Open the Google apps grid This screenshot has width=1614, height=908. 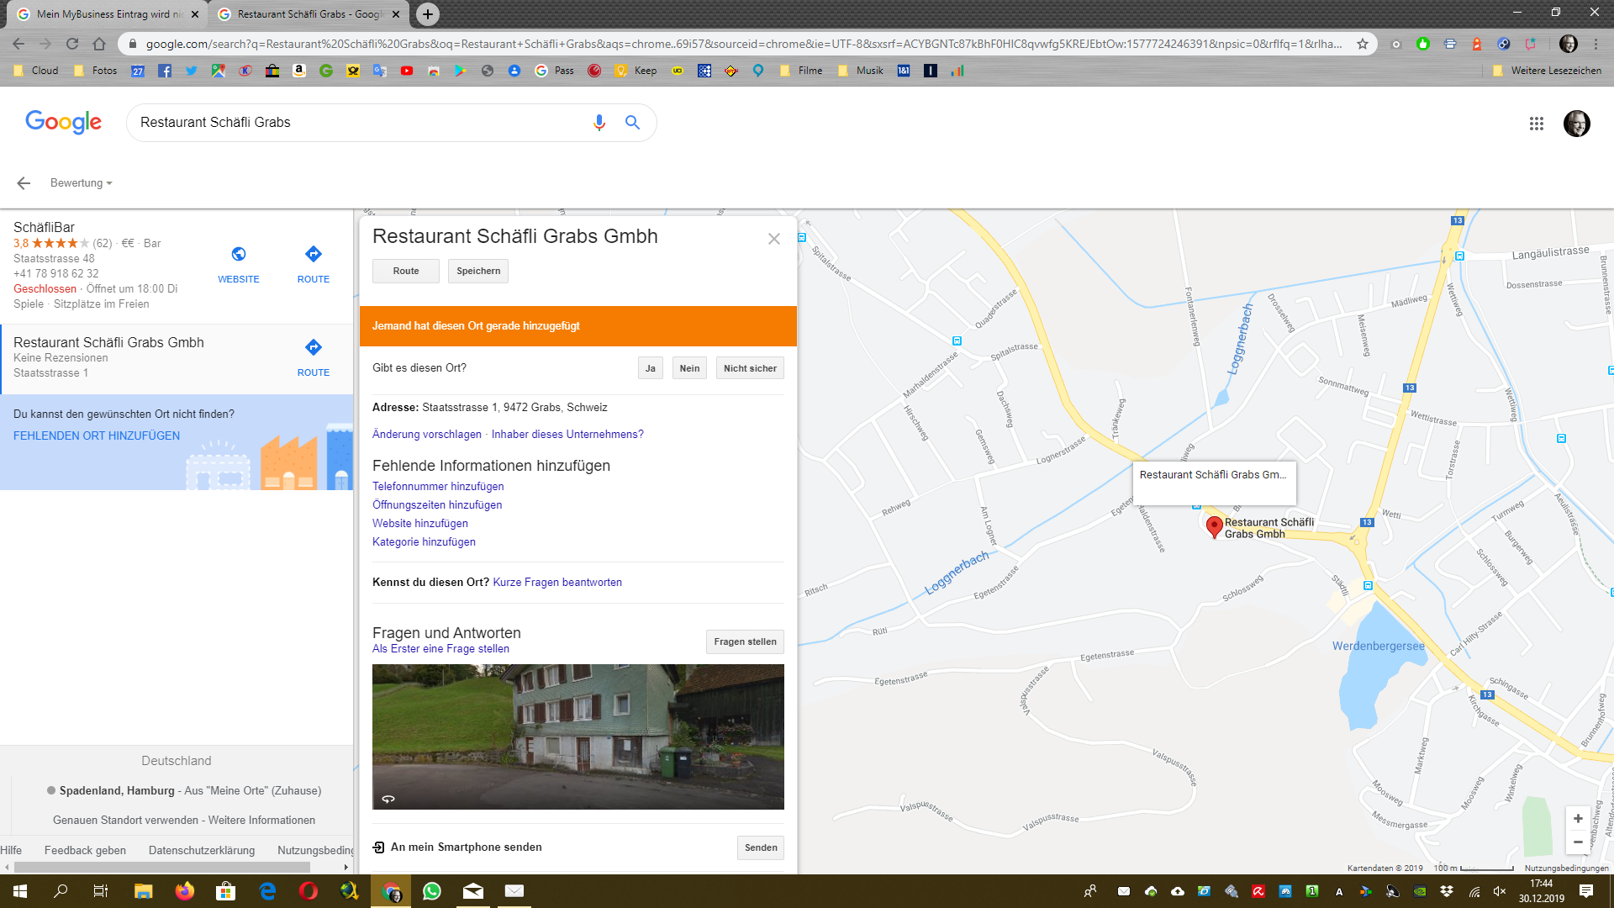[x=1536, y=124]
